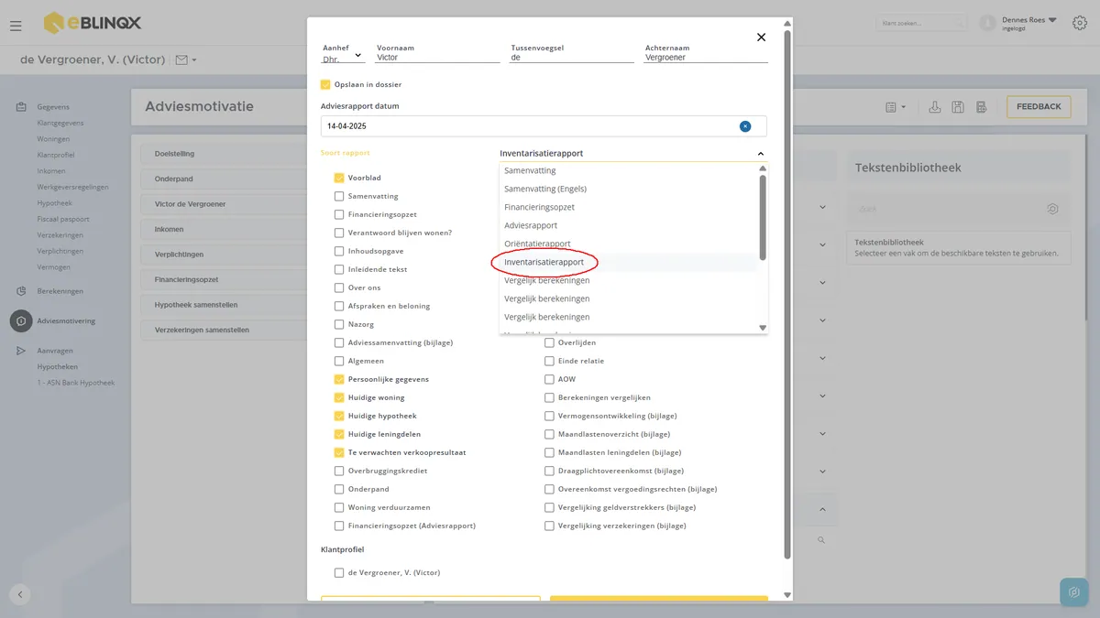Close the report dialog with the X
Viewport: 1100px width, 618px height.
pyautogui.click(x=761, y=38)
